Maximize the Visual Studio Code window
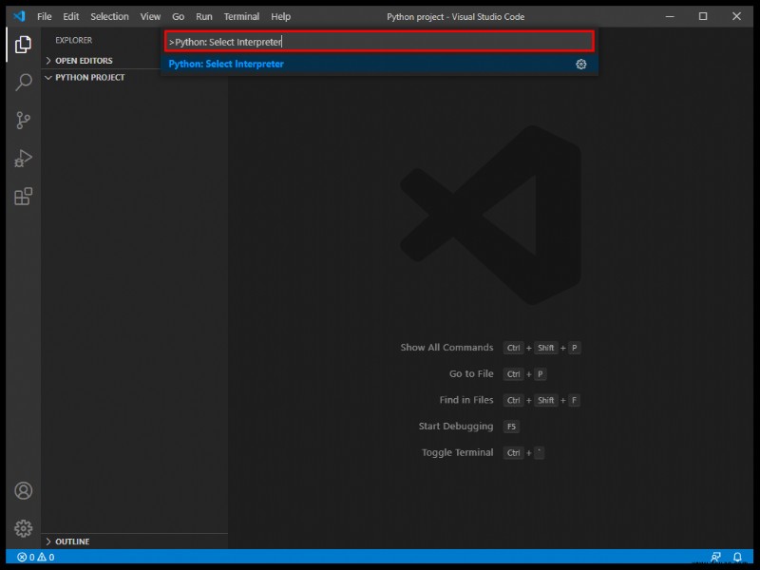The width and height of the screenshot is (760, 570). pyautogui.click(x=703, y=16)
